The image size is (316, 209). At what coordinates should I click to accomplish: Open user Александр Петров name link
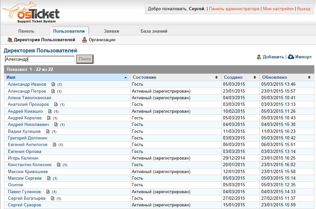27,91
